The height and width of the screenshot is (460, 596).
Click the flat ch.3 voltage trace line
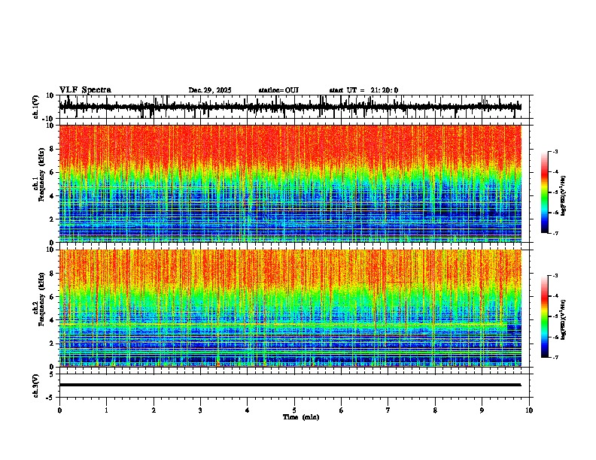[x=290, y=385]
